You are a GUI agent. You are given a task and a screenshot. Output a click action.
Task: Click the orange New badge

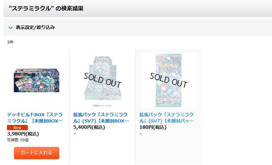[17, 128]
